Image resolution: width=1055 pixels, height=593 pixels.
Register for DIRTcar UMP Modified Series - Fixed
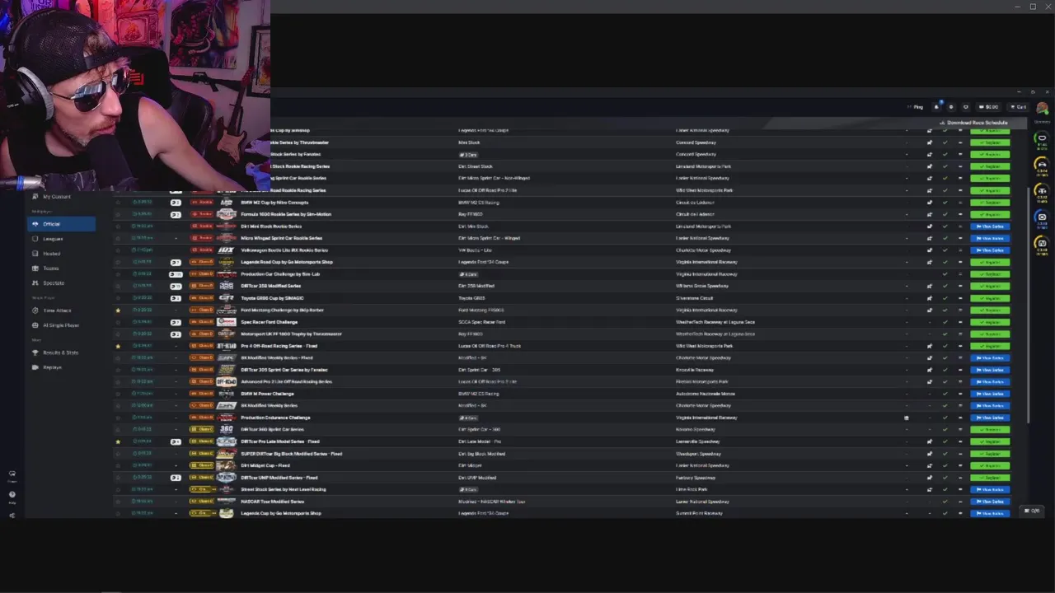[x=990, y=478]
